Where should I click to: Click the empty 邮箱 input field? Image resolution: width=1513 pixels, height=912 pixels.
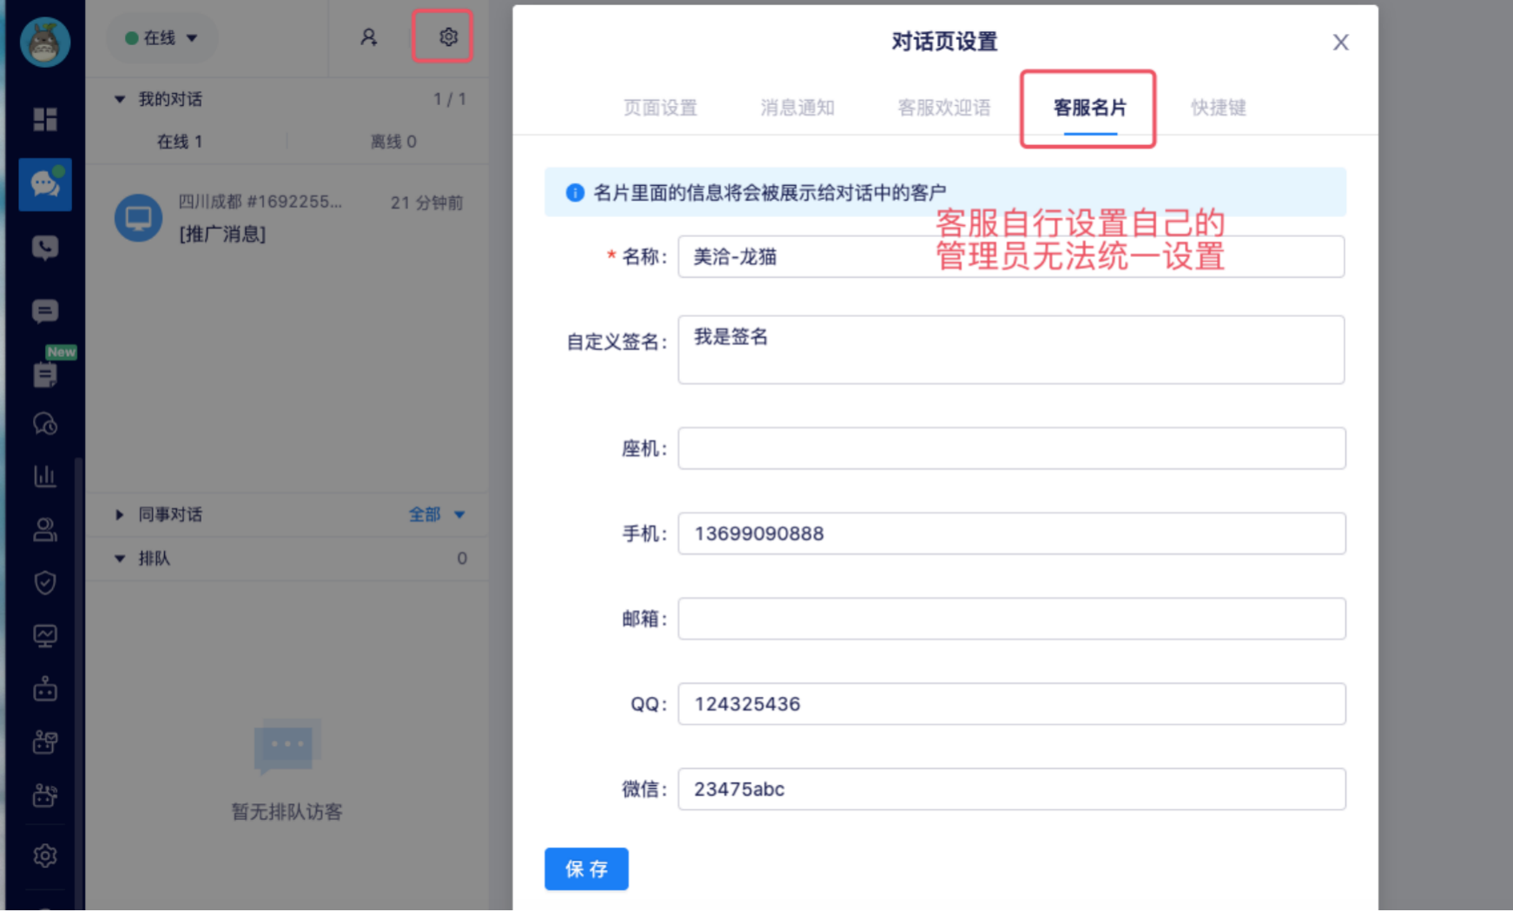point(1012,618)
